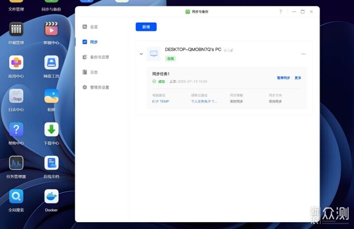Click the last sync time 2025-07-13 15:54
The image size is (354, 229).
192,81
